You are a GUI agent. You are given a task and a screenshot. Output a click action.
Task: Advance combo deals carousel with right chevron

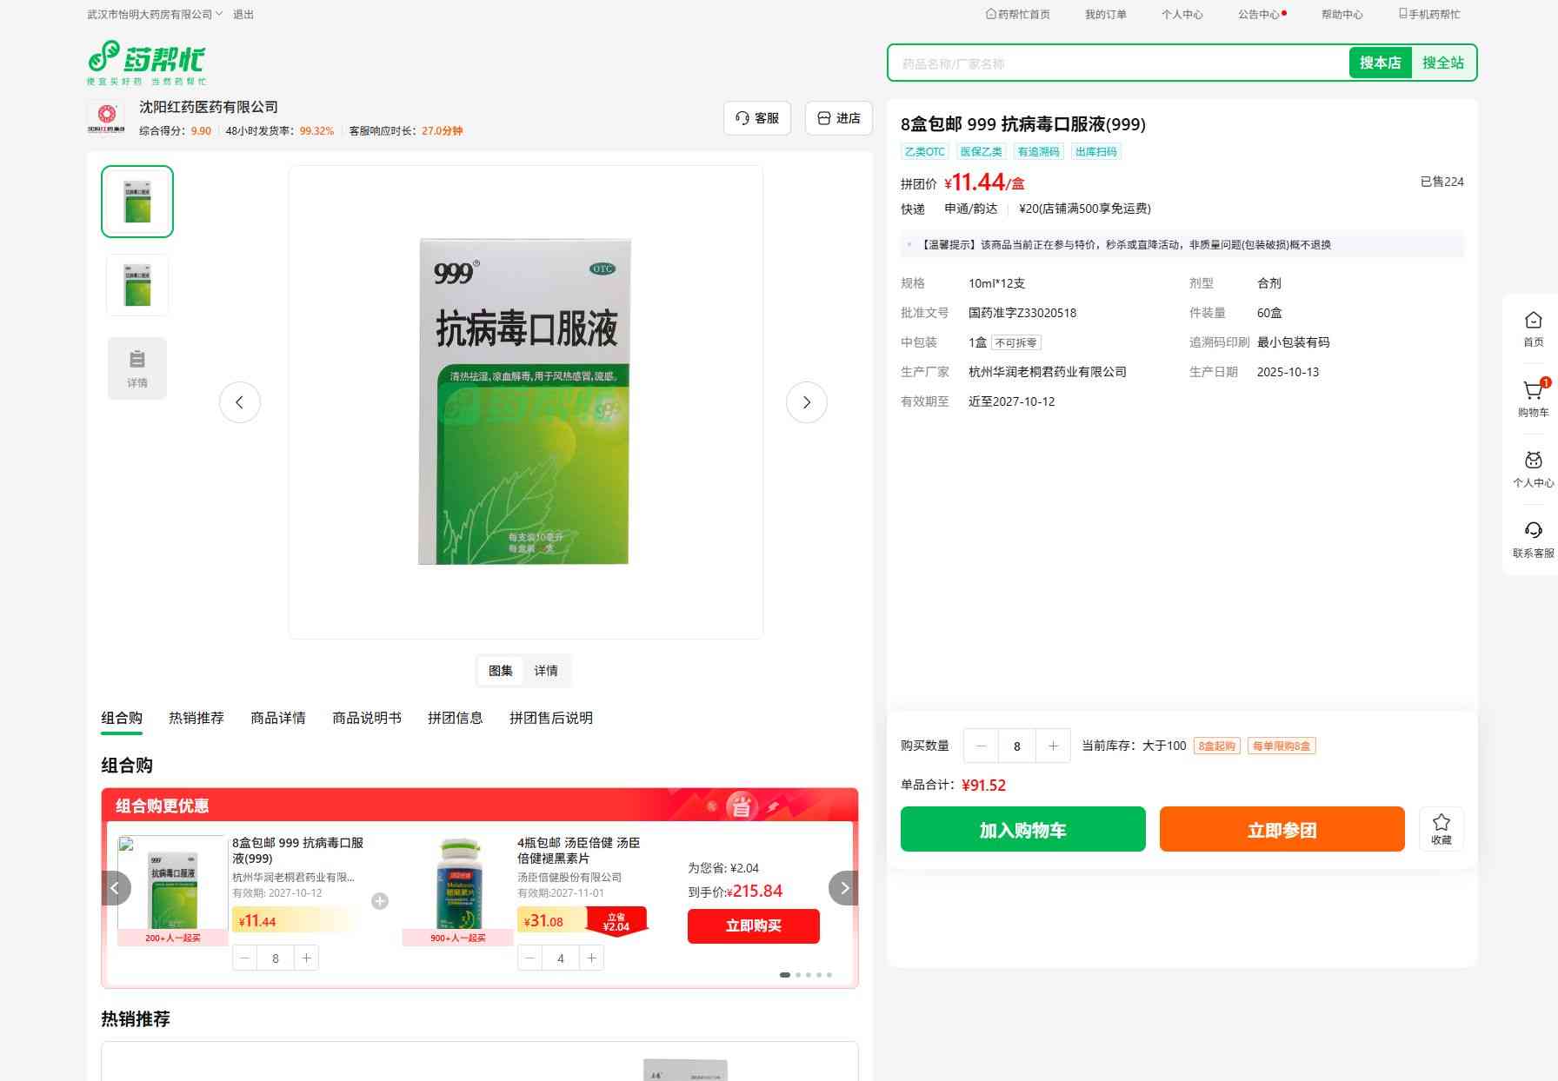pos(843,888)
